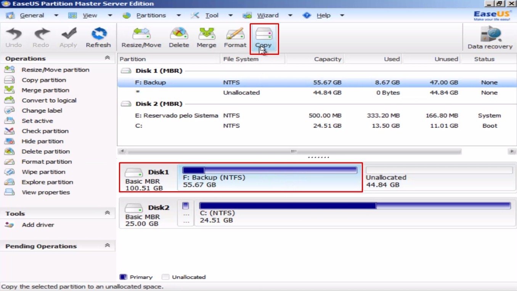The image size is (517, 291).
Task: Click Format partition in the sidebar
Action: (47, 162)
